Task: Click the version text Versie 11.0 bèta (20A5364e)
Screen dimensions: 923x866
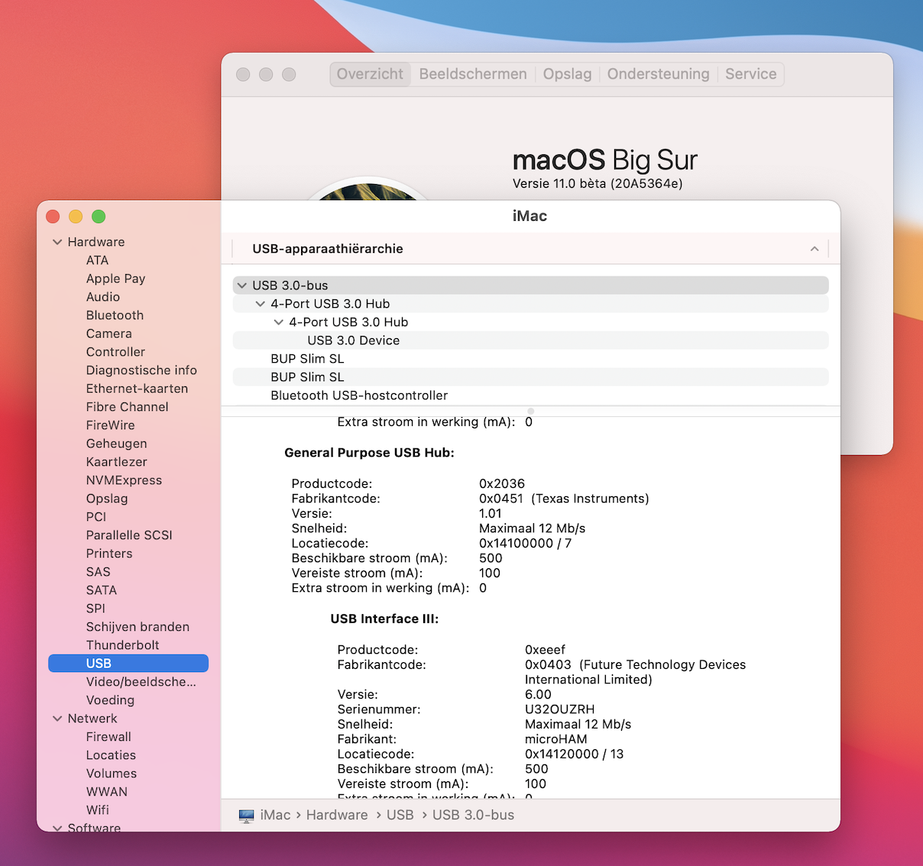Action: point(598,183)
